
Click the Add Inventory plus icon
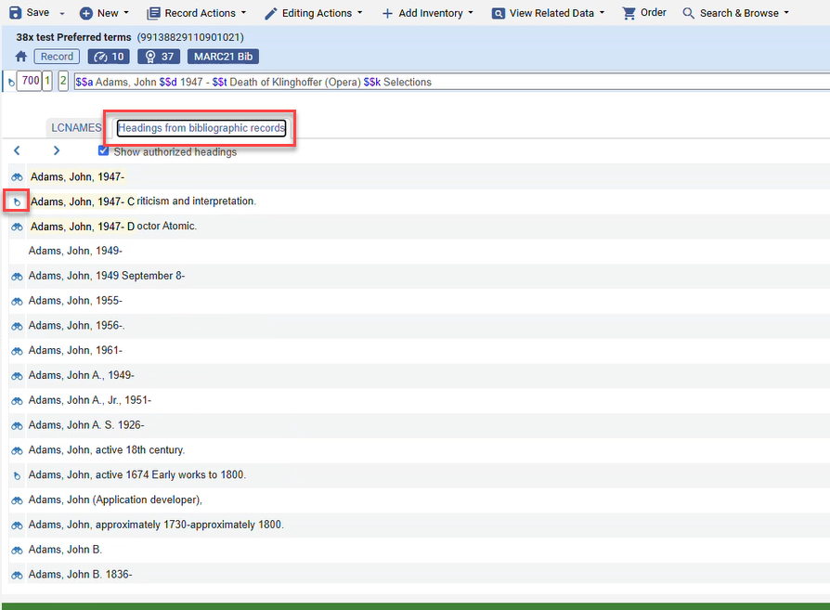387,13
